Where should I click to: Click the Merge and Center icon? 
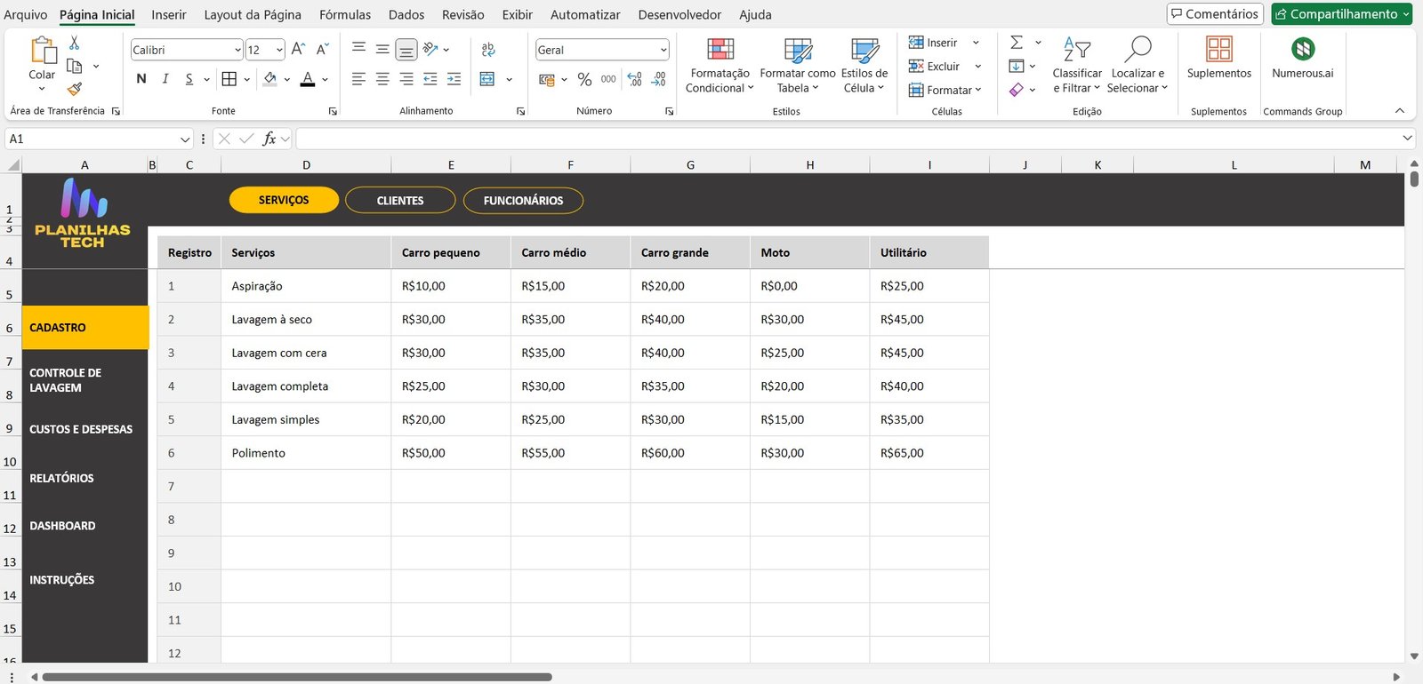click(487, 79)
